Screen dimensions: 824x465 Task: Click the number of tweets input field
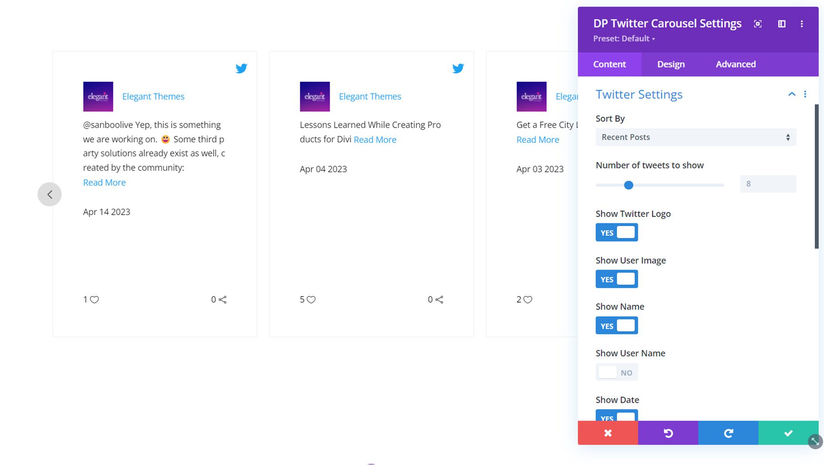click(x=768, y=184)
